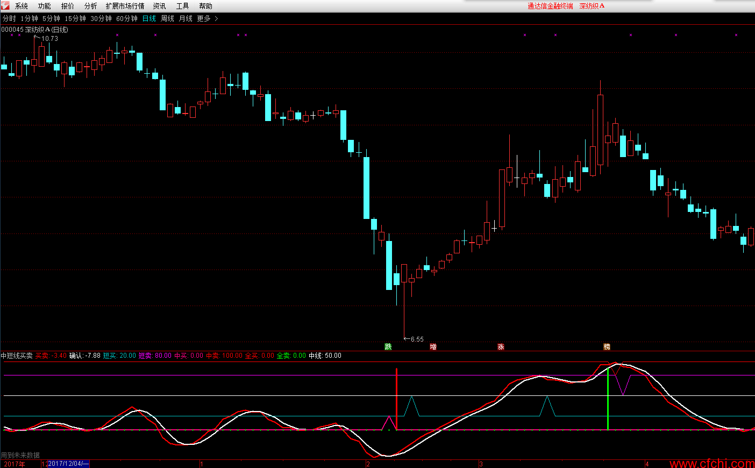Click the 买卖: -3.40 indicator value
The image size is (755, 468).
click(51, 356)
